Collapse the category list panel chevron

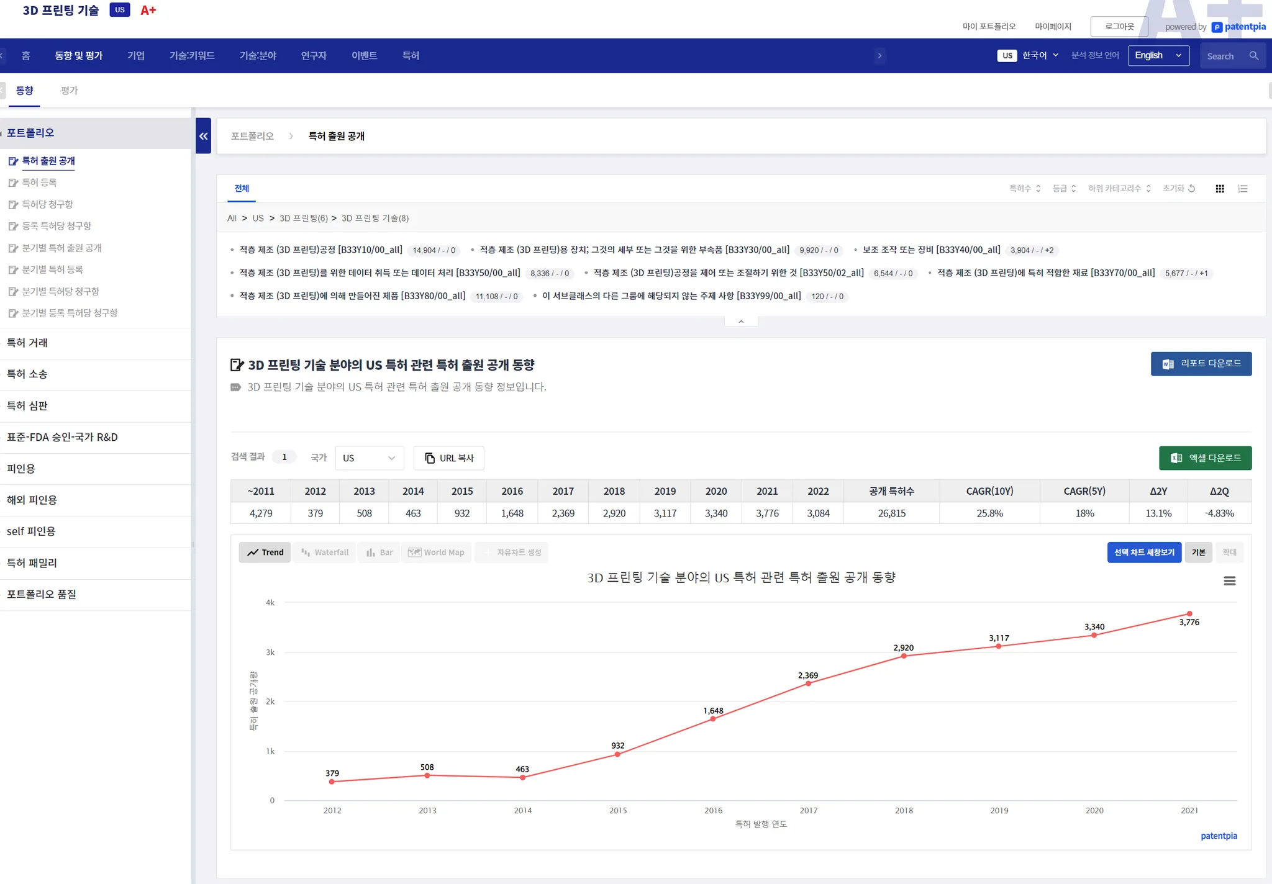coord(741,322)
